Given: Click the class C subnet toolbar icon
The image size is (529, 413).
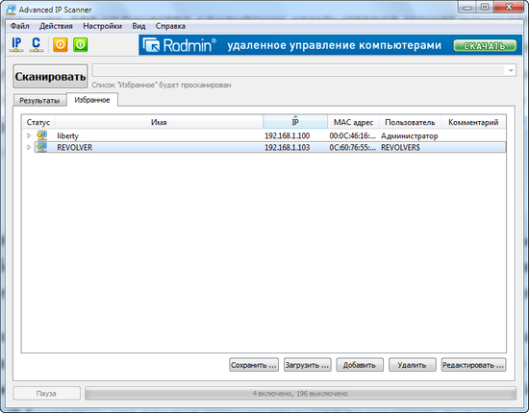Looking at the screenshot, I should click(37, 45).
